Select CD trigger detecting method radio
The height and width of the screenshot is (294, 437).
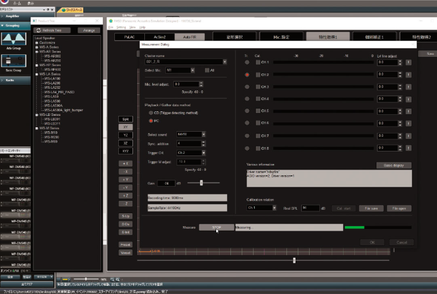[x=151, y=113]
